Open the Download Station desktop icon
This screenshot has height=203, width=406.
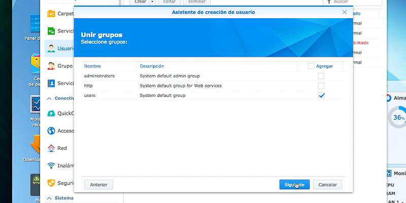coord(35,145)
